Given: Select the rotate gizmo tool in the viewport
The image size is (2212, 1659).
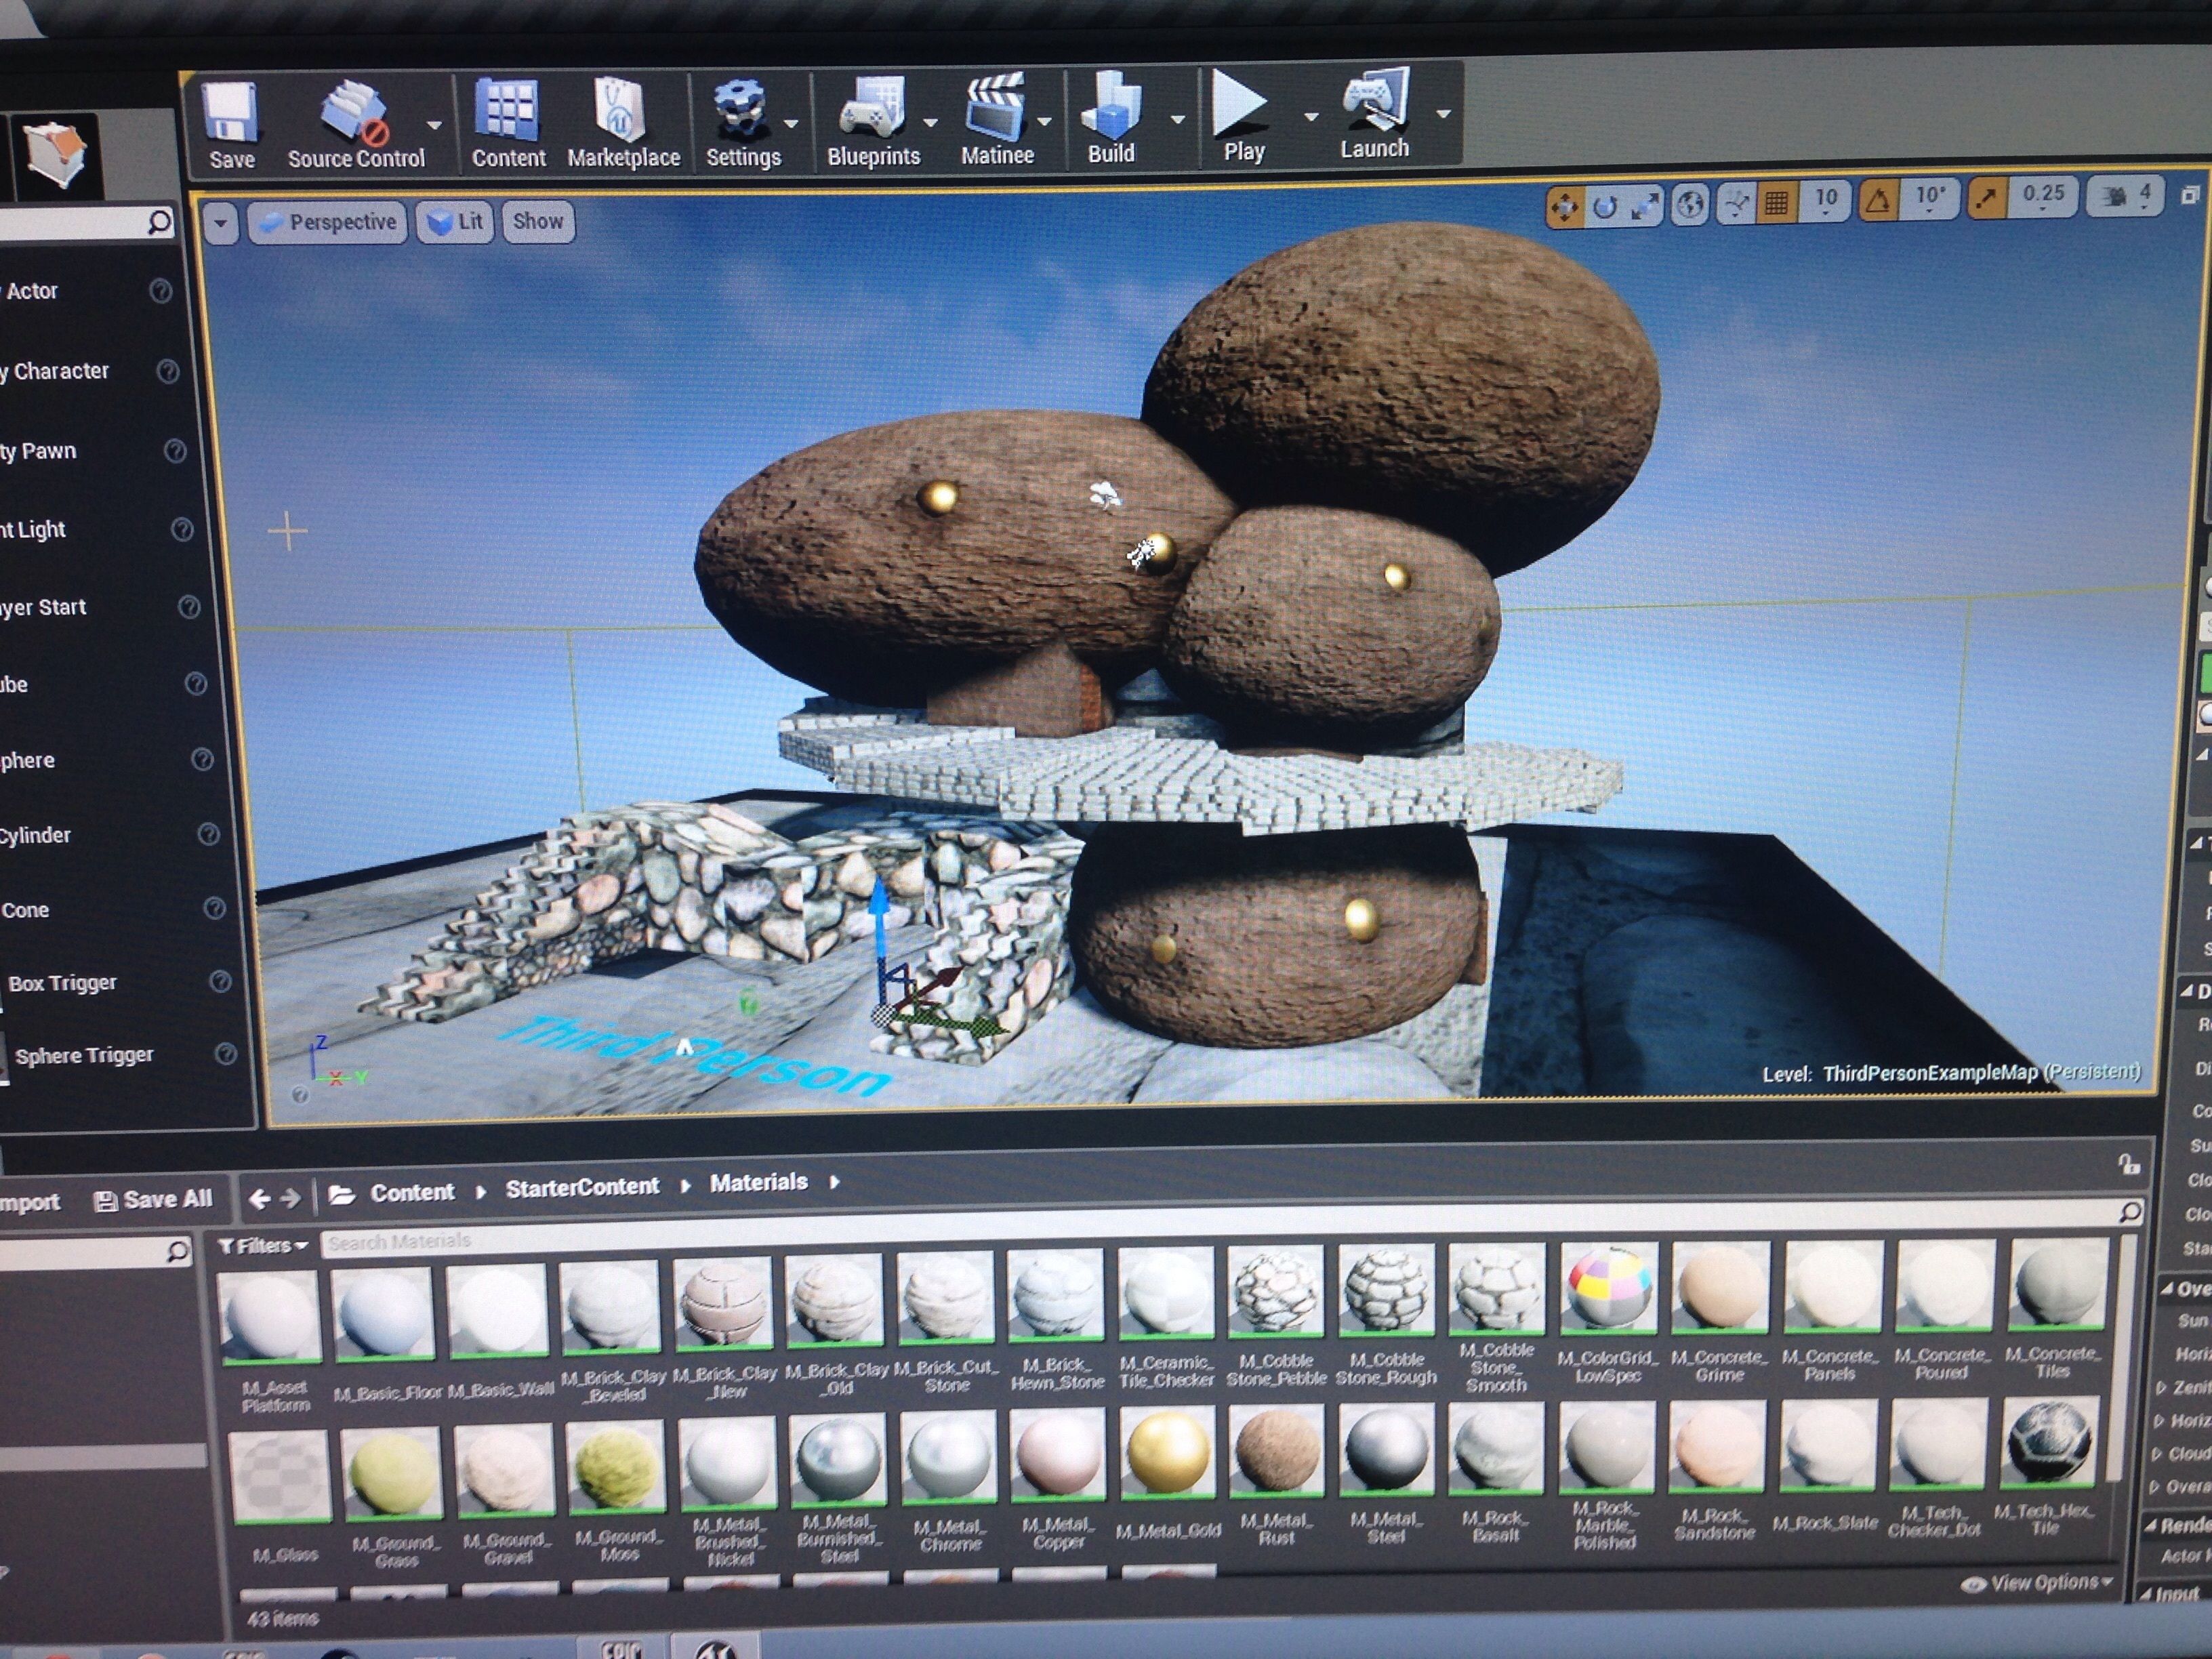Looking at the screenshot, I should (x=1604, y=206).
